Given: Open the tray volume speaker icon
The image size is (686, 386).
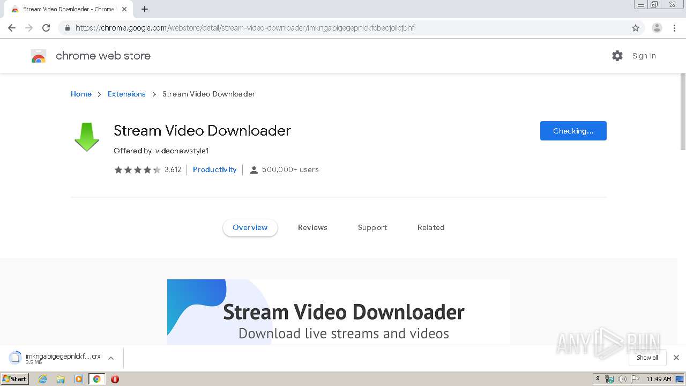Looking at the screenshot, I should 622,379.
